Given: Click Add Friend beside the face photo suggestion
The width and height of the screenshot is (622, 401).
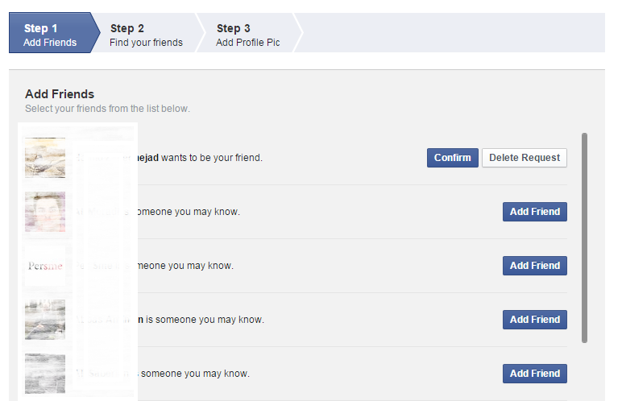Looking at the screenshot, I should (534, 212).
